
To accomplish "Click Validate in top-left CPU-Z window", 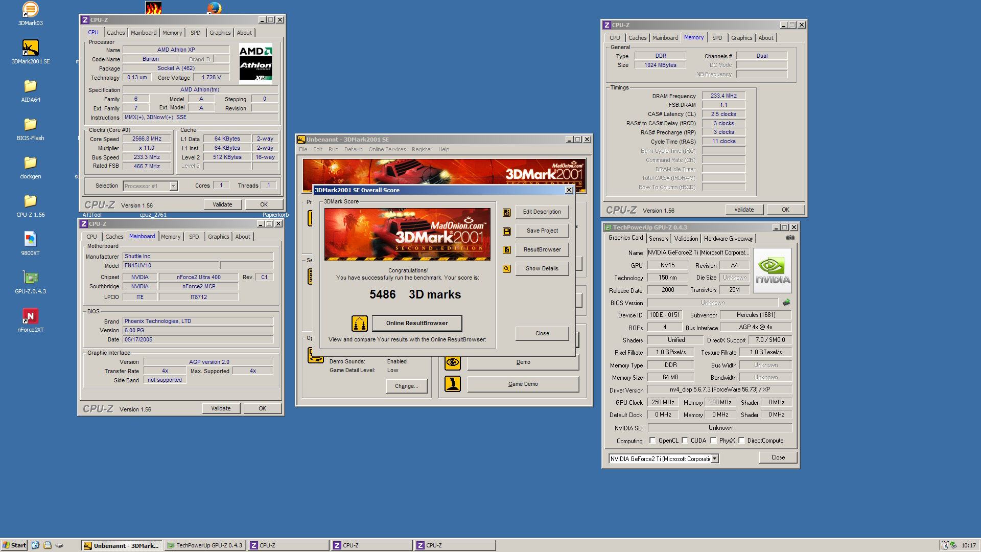I will (x=222, y=204).
